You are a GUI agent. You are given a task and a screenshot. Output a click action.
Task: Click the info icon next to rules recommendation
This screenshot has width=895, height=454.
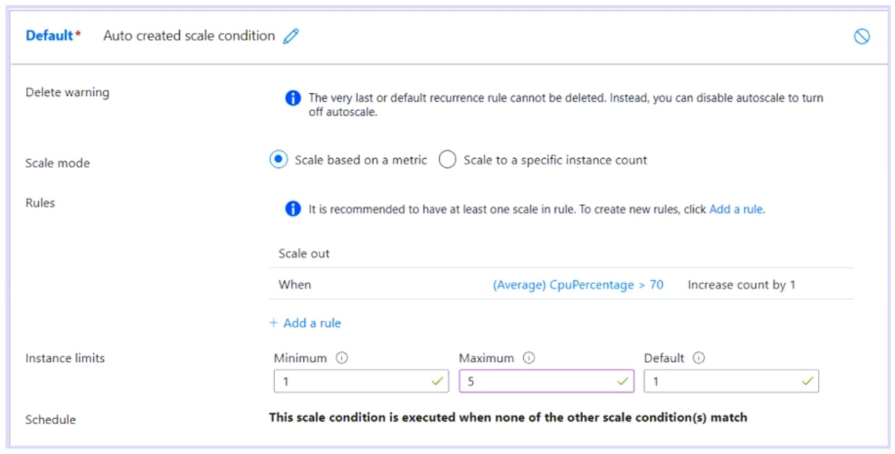(x=293, y=209)
